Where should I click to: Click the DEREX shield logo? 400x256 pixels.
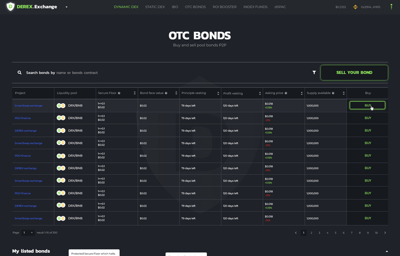coord(10,7)
